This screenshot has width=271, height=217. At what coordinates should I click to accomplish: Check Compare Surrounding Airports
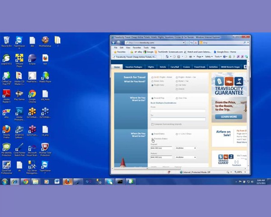click(x=152, y=124)
